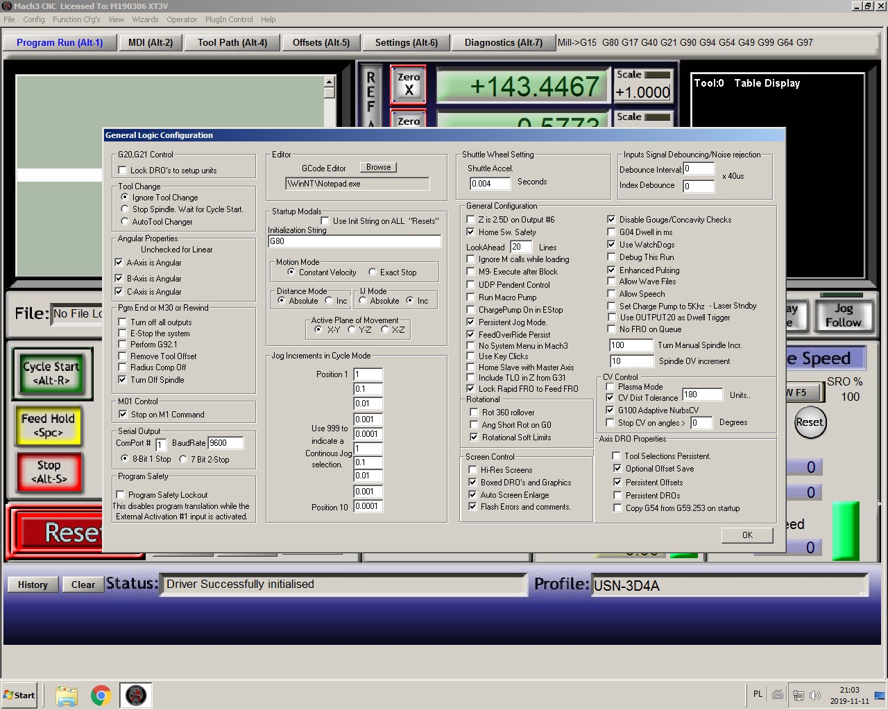Open the Function Cfg's menu
Viewport: 888px width, 710px height.
76,19
